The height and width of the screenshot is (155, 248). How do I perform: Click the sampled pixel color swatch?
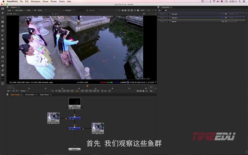coord(128,82)
